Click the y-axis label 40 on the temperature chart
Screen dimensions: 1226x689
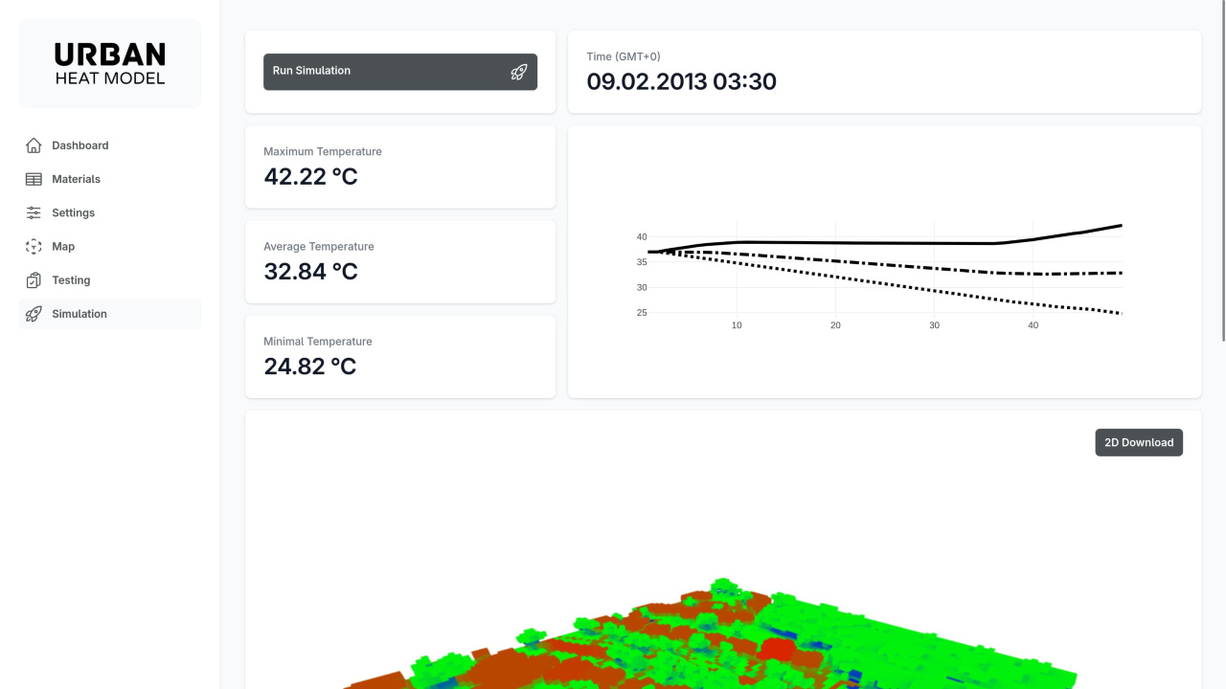[x=642, y=236]
